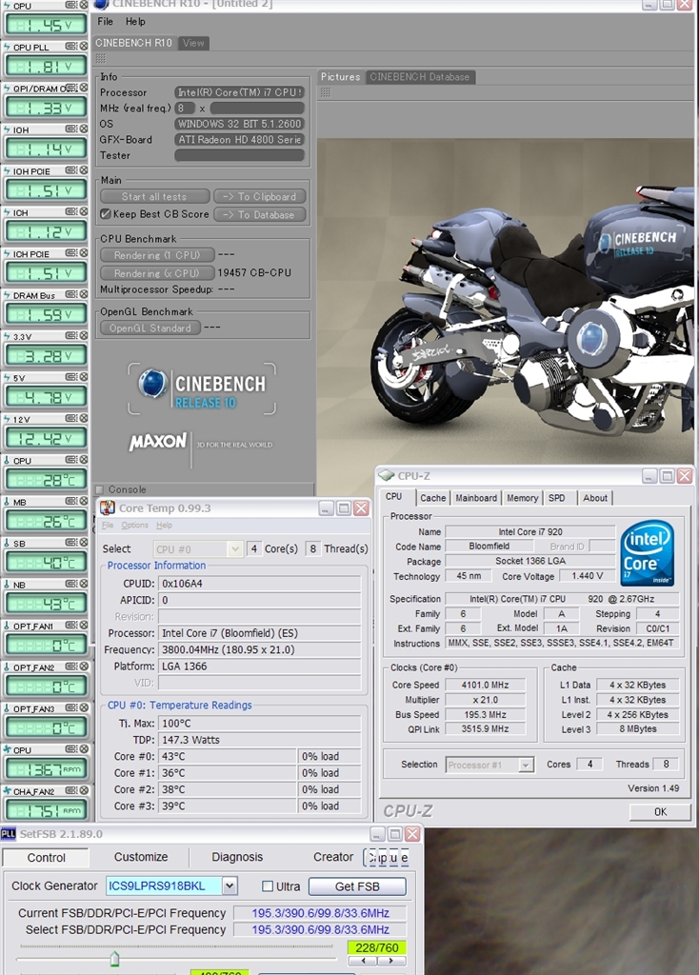This screenshot has height=975, width=699.
Task: Click the Get FSB button
Action: click(357, 886)
